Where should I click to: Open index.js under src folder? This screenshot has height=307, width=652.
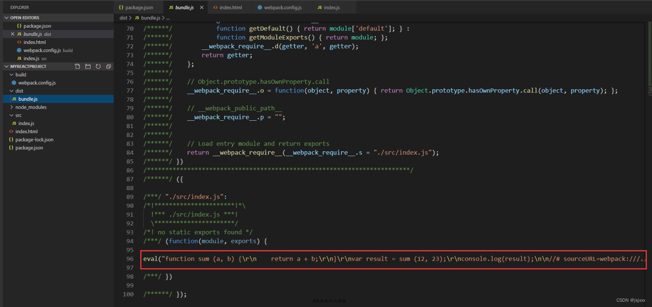tap(58, 124)
